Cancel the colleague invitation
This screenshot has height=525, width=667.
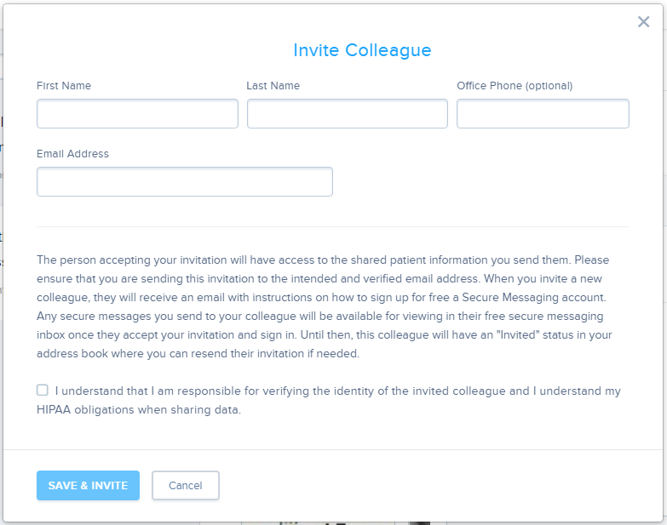[186, 485]
